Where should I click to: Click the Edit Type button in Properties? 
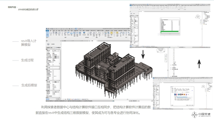point(57,48)
